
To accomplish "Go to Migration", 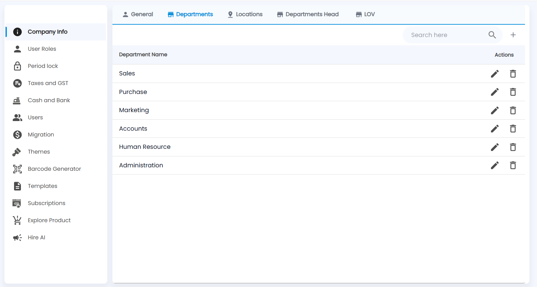I will (x=56, y=135).
